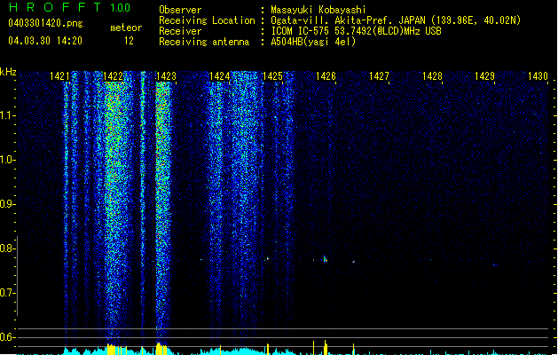Click the meteor label
Image resolution: width=558 pixels, height=355 pixels.
click(x=126, y=28)
